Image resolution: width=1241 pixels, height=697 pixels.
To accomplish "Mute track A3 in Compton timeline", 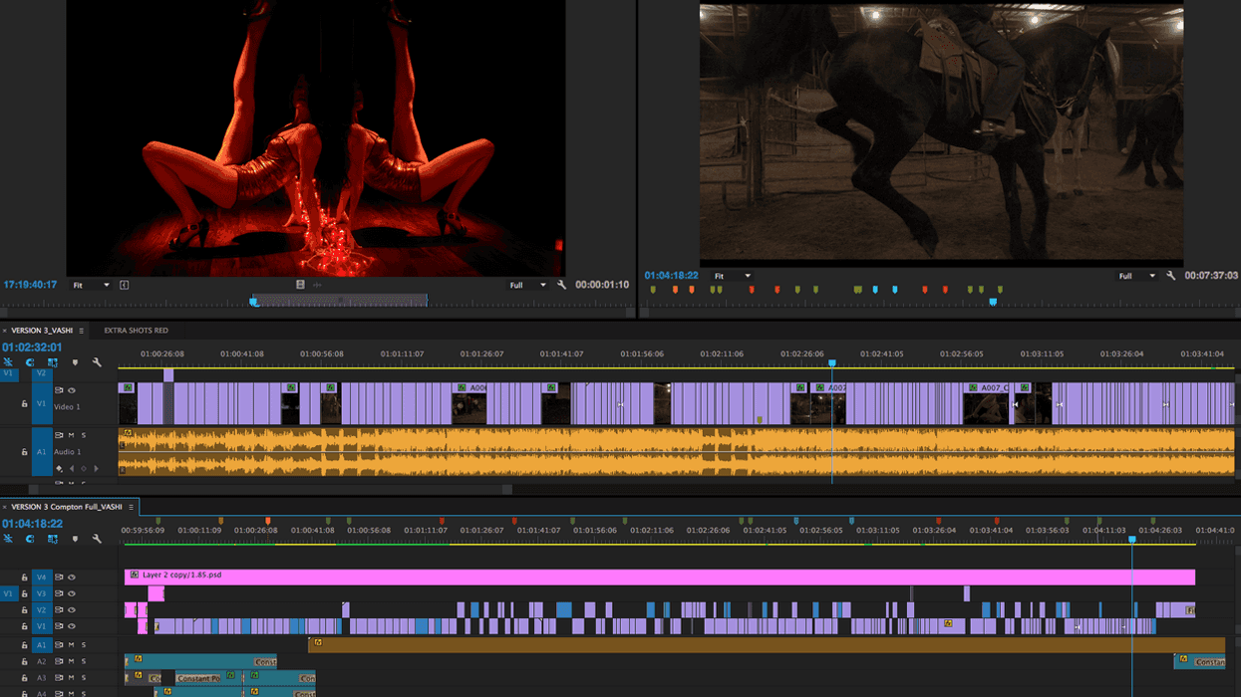I will click(x=71, y=677).
